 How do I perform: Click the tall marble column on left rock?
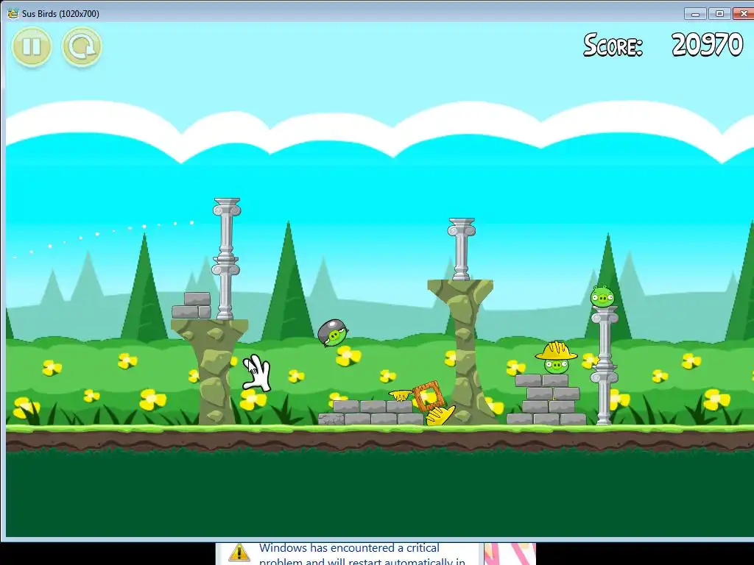[226, 259]
